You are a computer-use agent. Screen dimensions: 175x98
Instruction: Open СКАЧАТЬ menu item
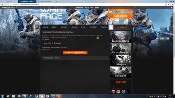pos(74,27)
